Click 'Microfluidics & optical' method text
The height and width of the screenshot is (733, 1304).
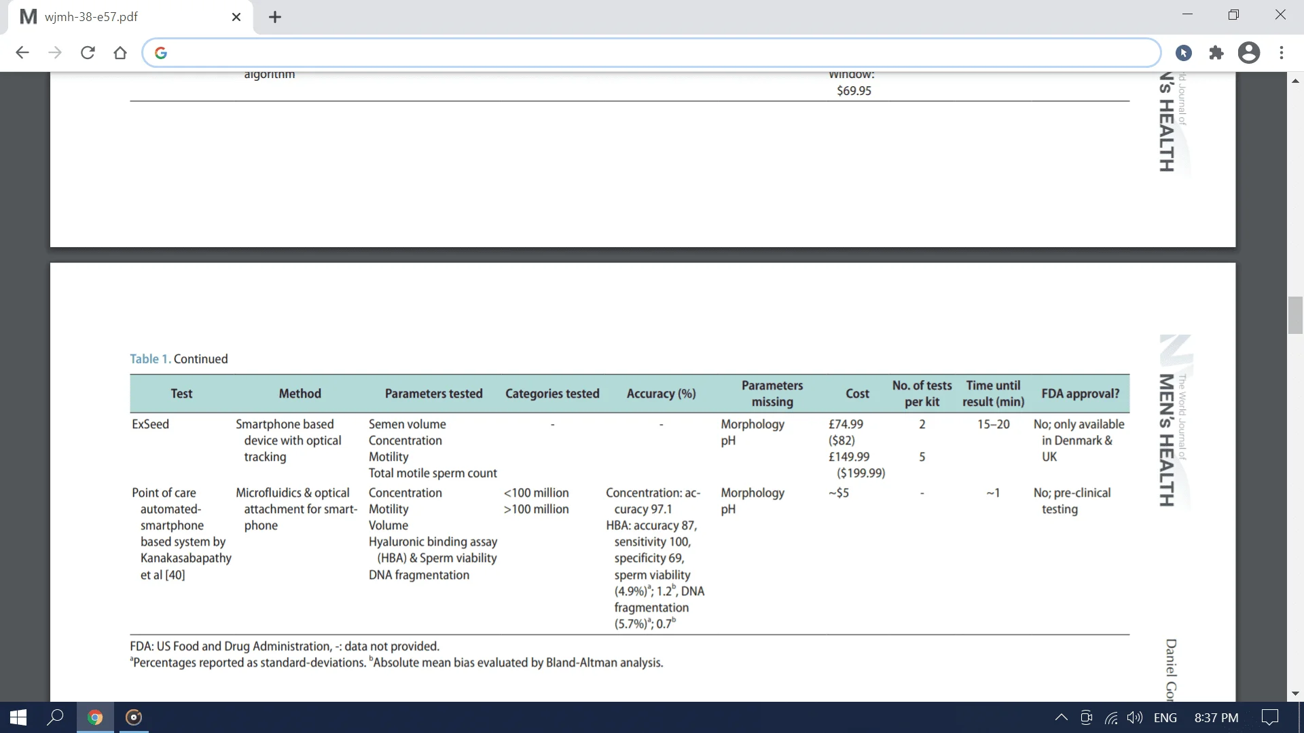tap(292, 493)
